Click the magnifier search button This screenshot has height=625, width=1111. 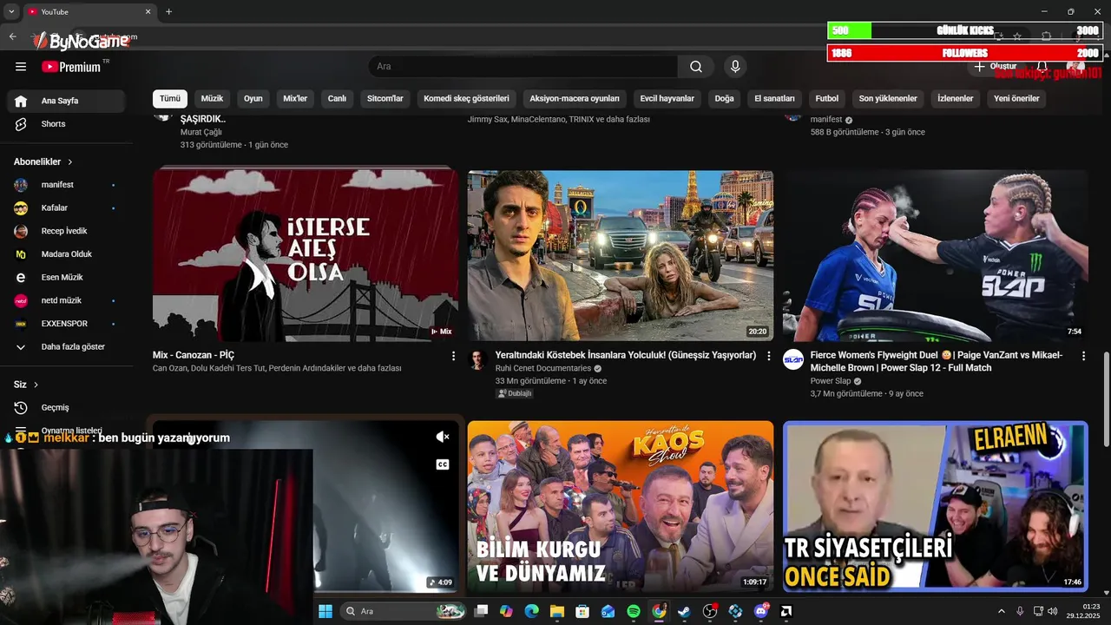[696, 67]
